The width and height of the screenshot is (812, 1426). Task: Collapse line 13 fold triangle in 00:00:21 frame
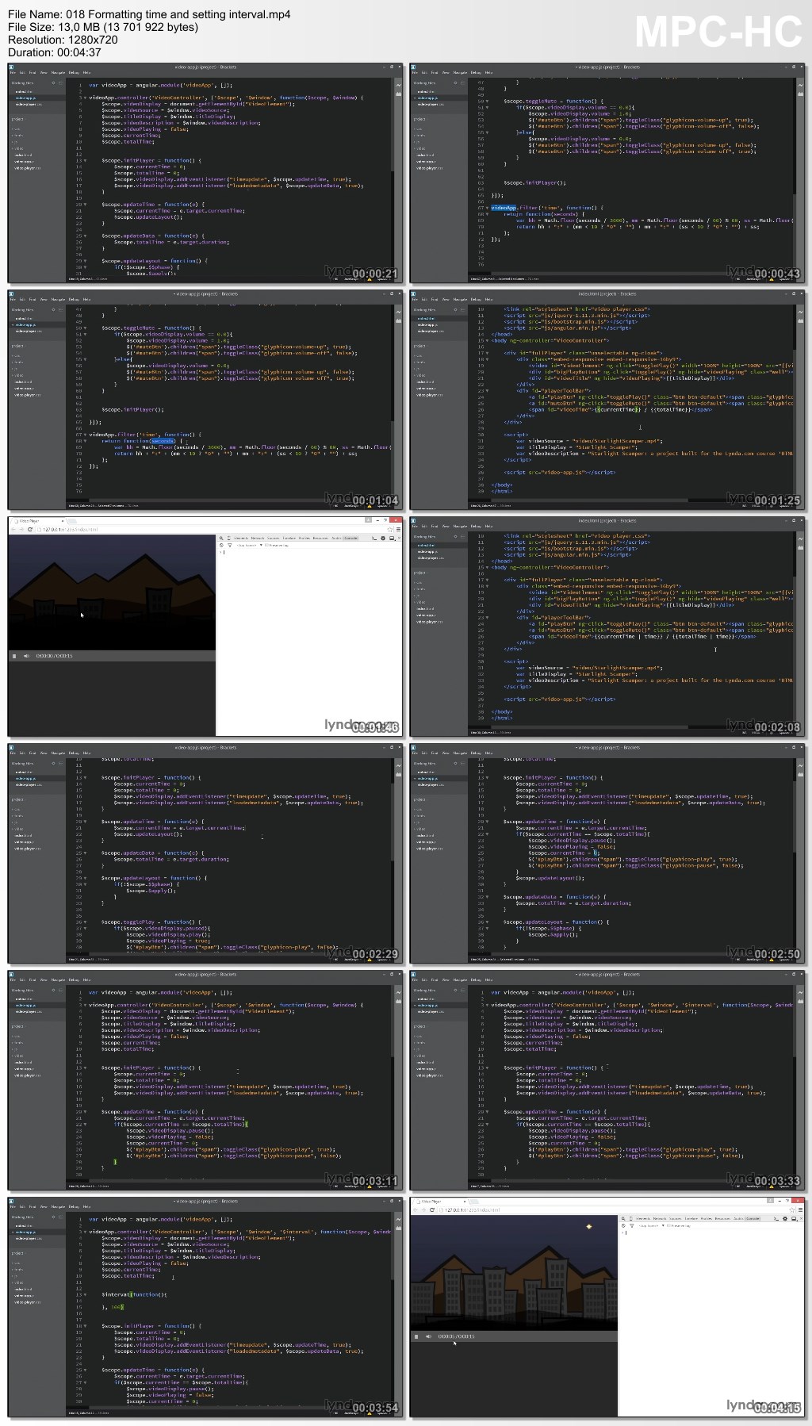[84, 161]
